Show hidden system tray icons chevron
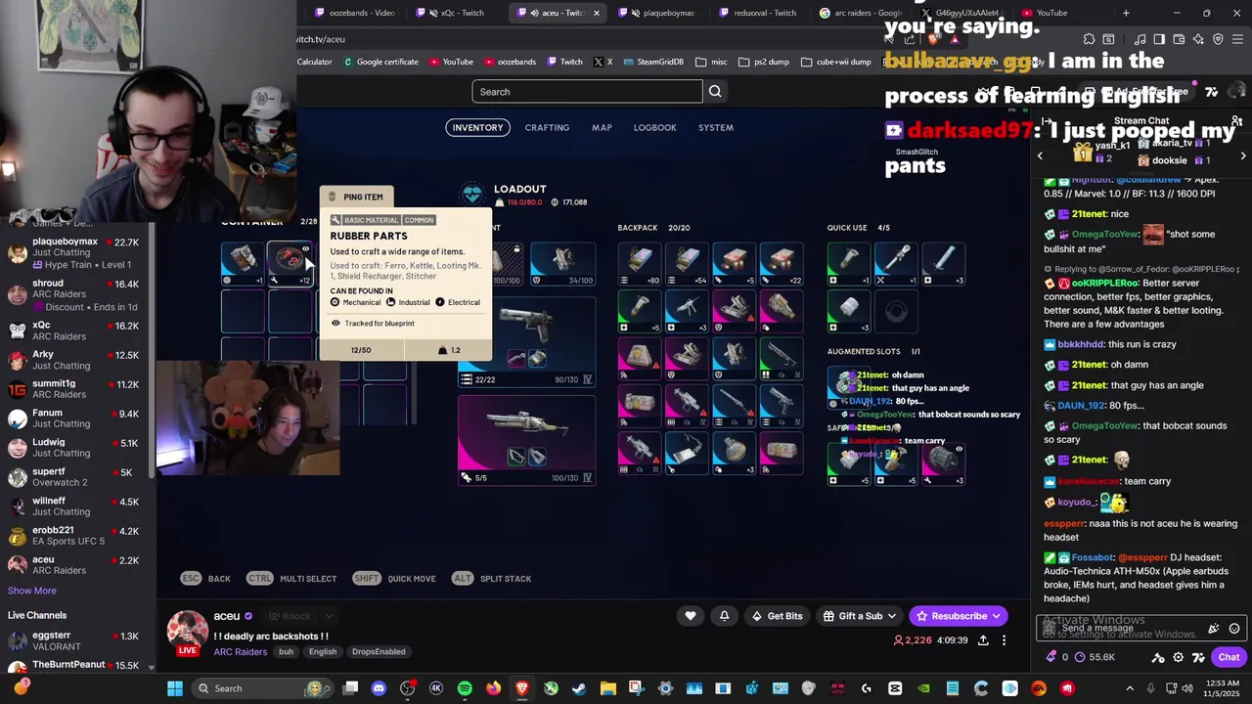1252x704 pixels. click(1130, 688)
